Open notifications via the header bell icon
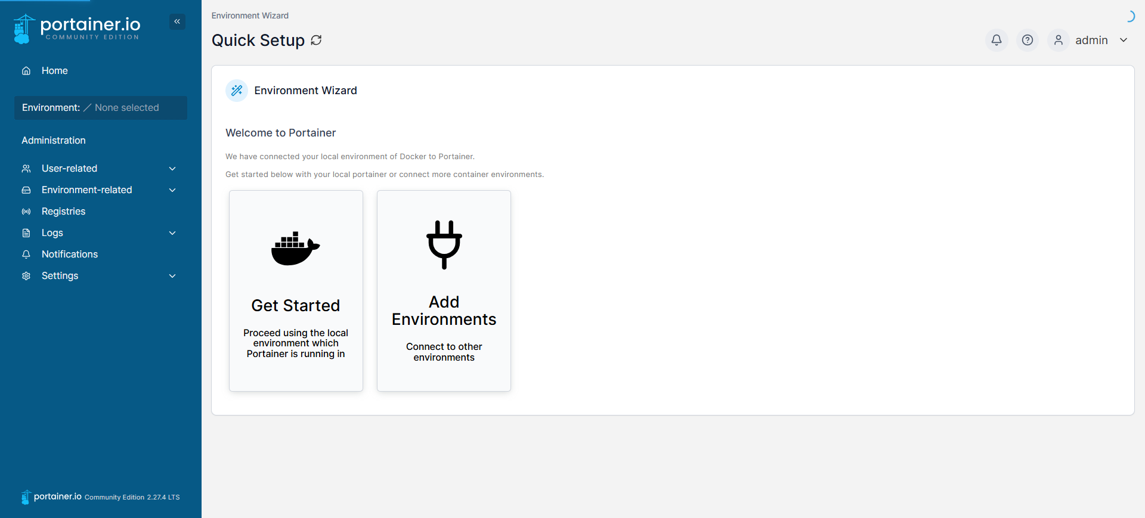The image size is (1145, 518). pyautogui.click(x=997, y=40)
